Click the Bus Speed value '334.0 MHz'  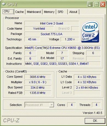[38, 88]
